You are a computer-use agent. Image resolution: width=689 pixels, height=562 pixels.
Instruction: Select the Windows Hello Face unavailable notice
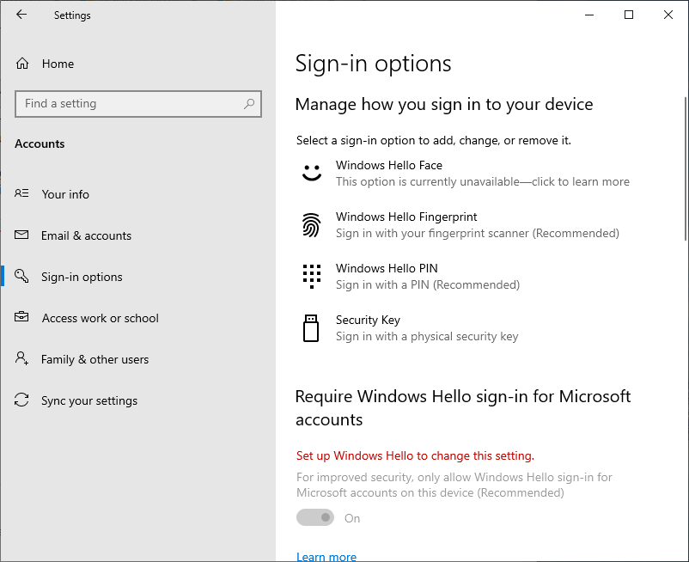tap(483, 181)
